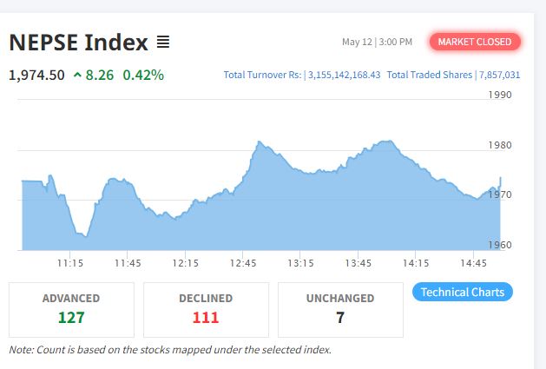
Task: Open the menu icon beside NEPSE Index
Action: (x=163, y=42)
